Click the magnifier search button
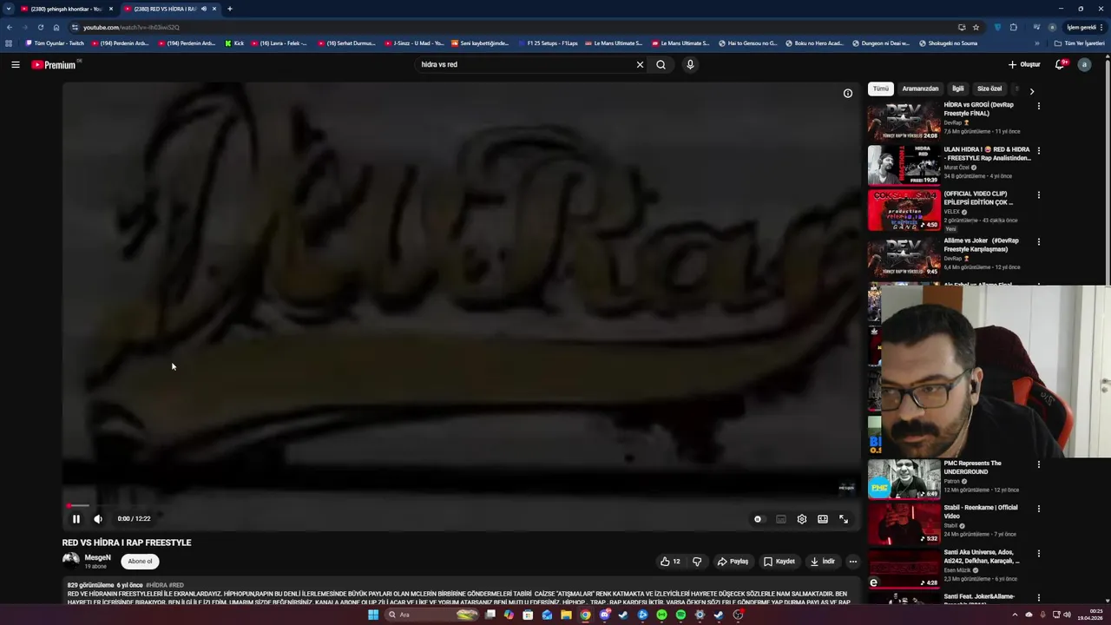Image resolution: width=1111 pixels, height=625 pixels. (661, 64)
